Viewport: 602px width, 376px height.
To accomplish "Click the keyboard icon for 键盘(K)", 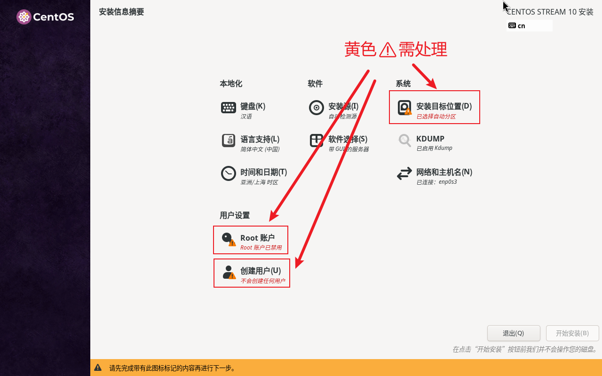I will click(229, 108).
